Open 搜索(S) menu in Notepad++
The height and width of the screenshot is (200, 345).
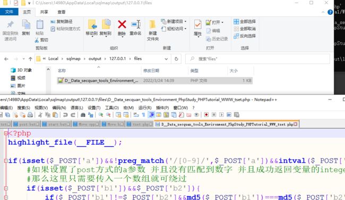point(23,107)
